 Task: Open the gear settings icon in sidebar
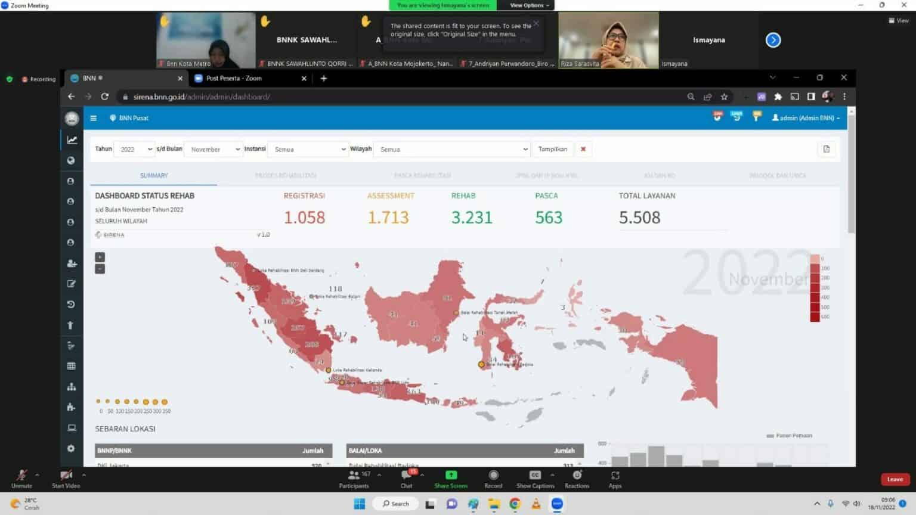tap(71, 448)
